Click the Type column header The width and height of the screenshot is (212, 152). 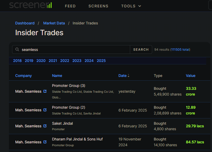coord(158,76)
